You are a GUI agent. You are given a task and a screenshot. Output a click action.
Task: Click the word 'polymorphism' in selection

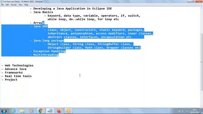pos(82,34)
